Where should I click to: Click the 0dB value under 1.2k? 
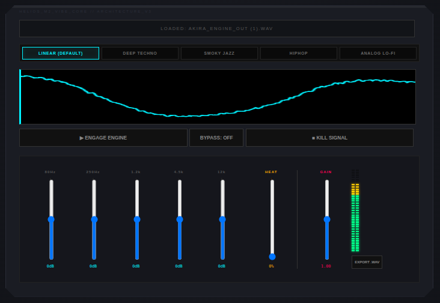pos(136,266)
